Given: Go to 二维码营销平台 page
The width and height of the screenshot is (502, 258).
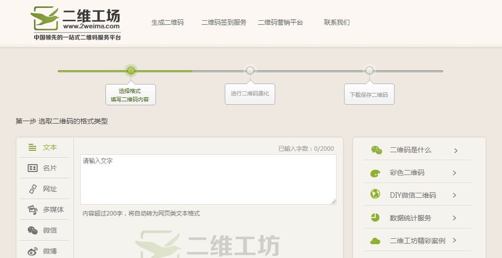Looking at the screenshot, I should click(x=280, y=22).
